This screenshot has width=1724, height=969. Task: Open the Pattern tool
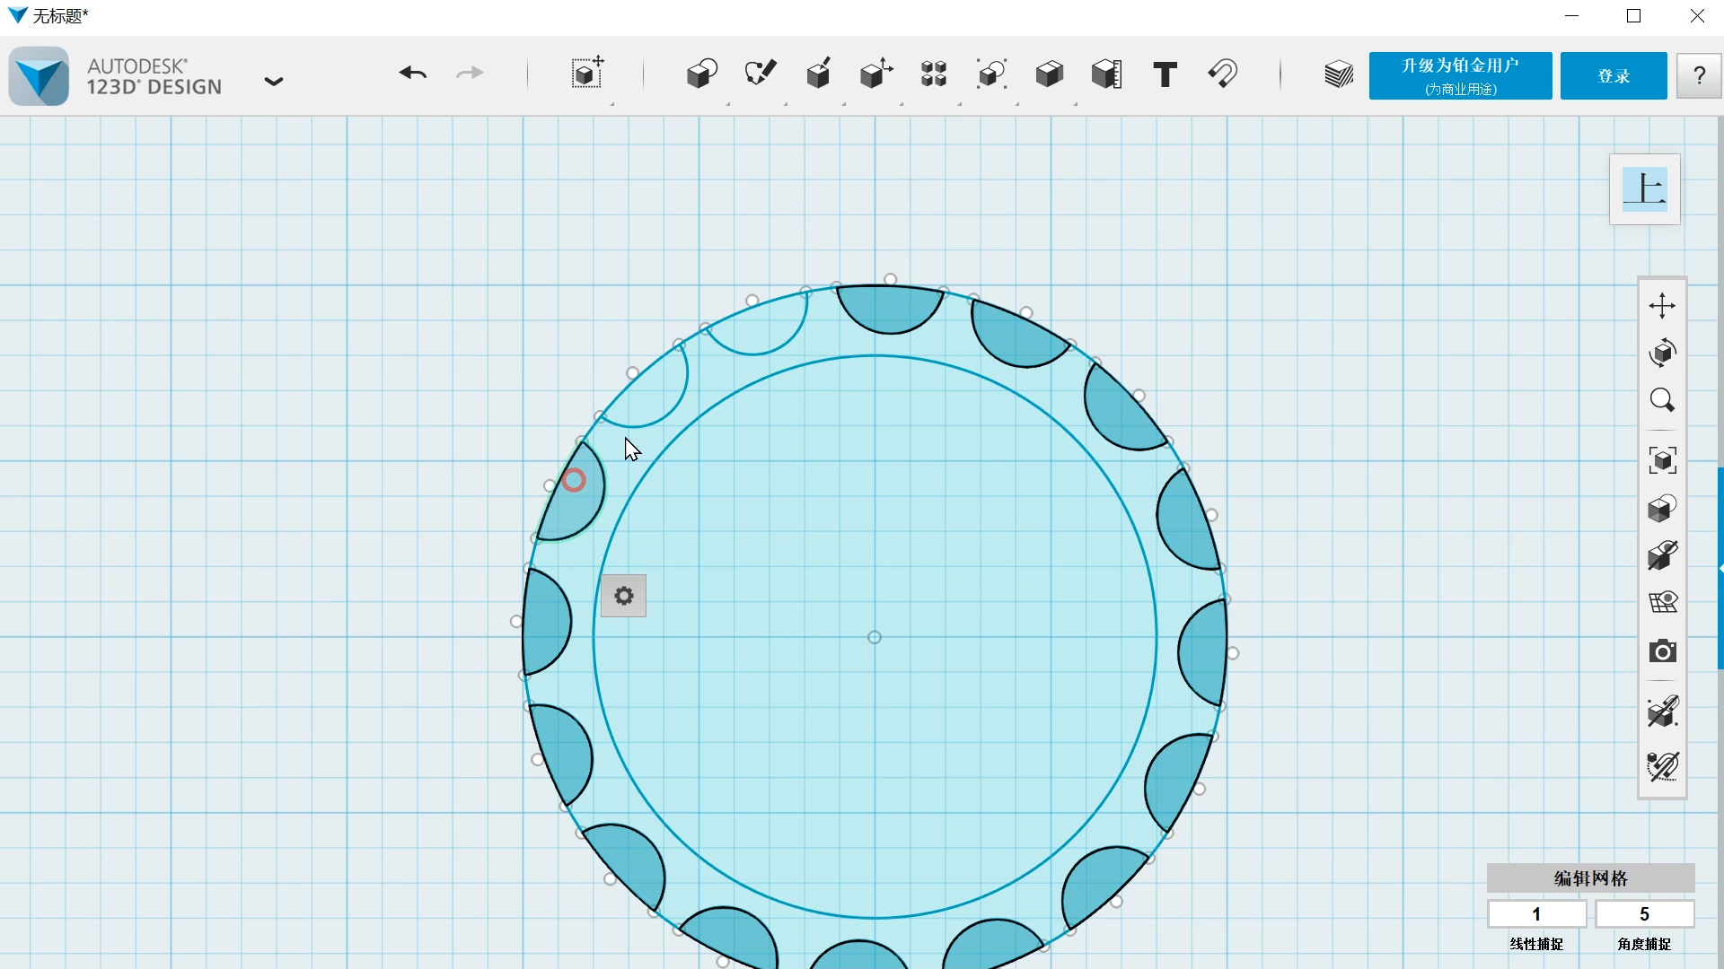pyautogui.click(x=933, y=74)
